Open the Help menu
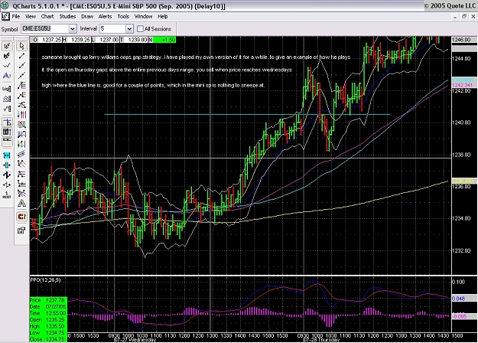The image size is (478, 343). point(163,17)
